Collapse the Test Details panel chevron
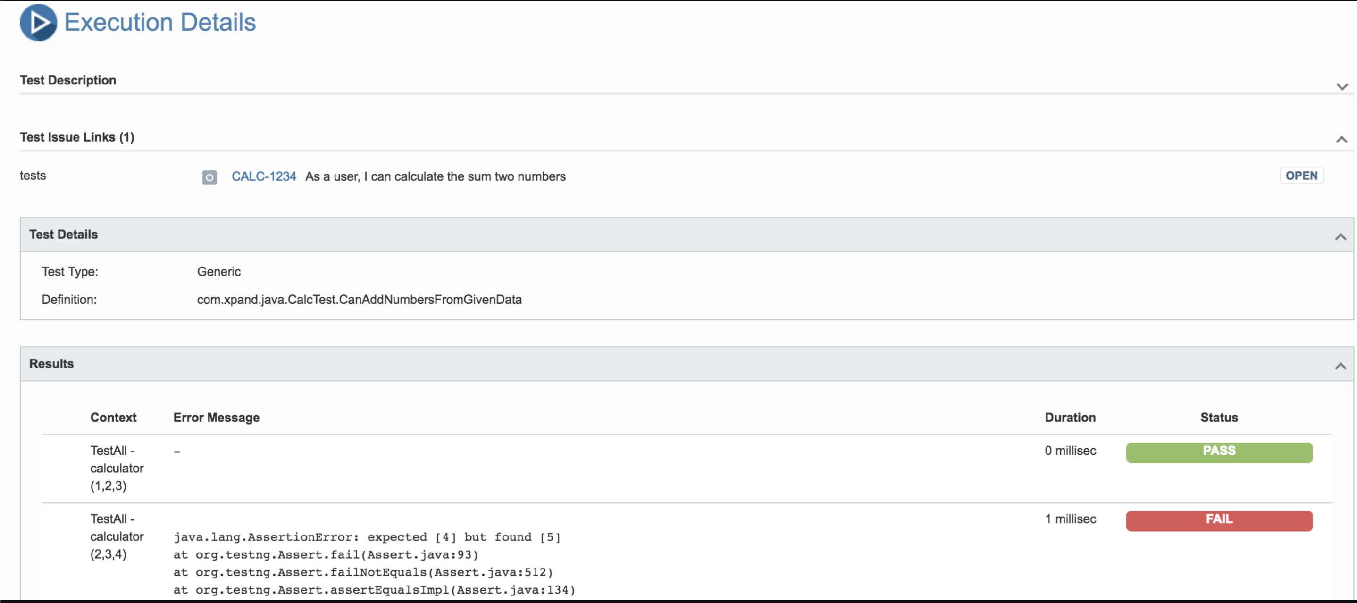Viewport: 1357px width, 603px height. point(1340,237)
